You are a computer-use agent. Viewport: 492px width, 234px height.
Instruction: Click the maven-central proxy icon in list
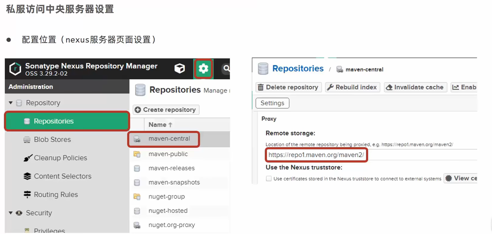[x=137, y=139]
